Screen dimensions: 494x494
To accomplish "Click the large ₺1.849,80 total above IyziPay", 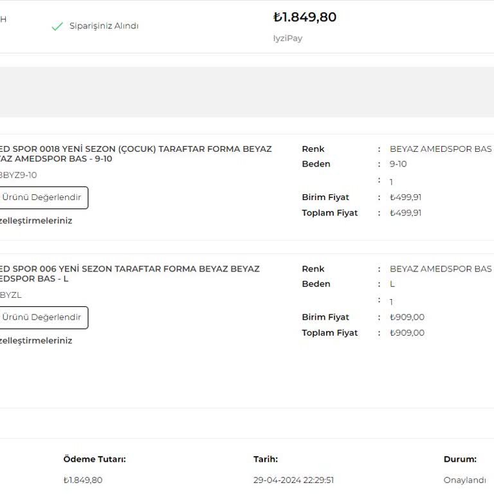I will [x=305, y=17].
